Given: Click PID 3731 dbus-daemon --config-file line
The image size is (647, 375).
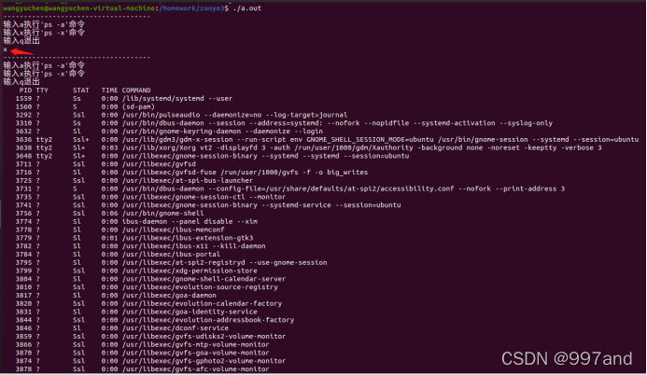Looking at the screenshot, I should [290, 188].
